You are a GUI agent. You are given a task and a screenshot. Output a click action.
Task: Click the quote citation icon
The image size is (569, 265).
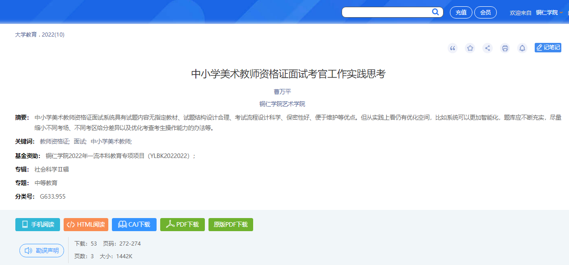(453, 48)
